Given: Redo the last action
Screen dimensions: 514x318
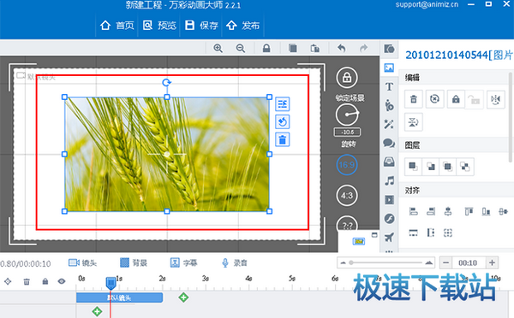Looking at the screenshot, I should point(363,49).
